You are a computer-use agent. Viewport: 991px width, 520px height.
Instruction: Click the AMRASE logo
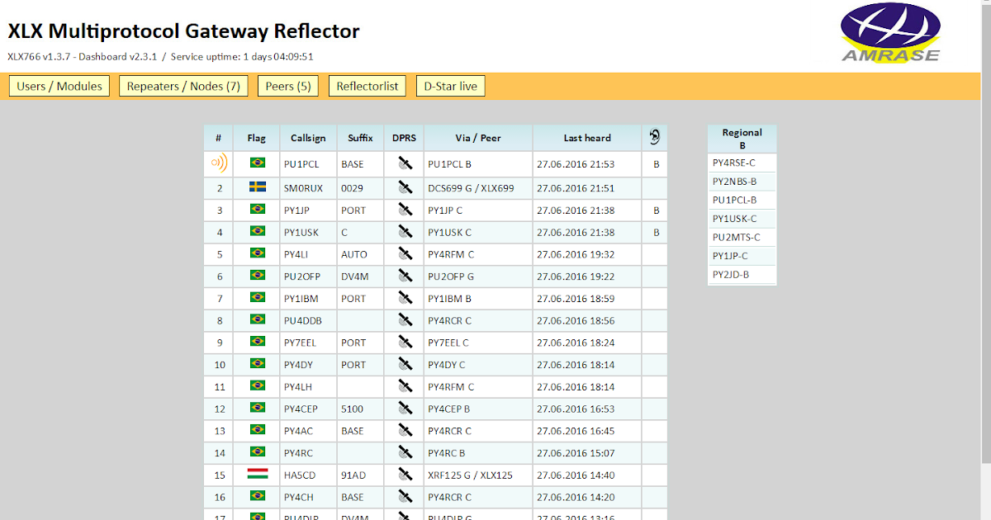click(889, 33)
